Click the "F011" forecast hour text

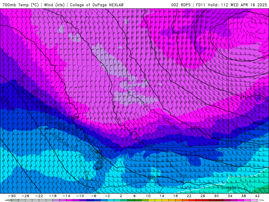[x=200, y=5]
